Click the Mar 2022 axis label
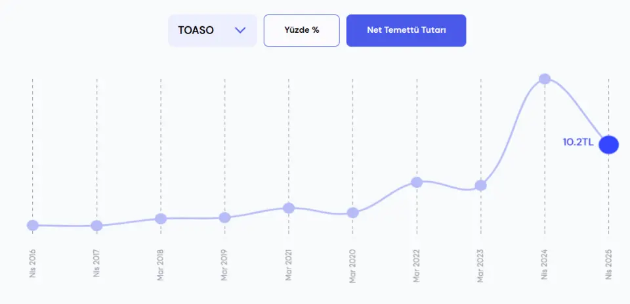This screenshot has width=630, height=304. coord(417,265)
